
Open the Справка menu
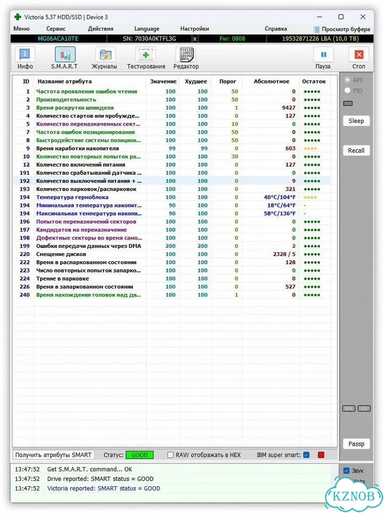point(276,29)
